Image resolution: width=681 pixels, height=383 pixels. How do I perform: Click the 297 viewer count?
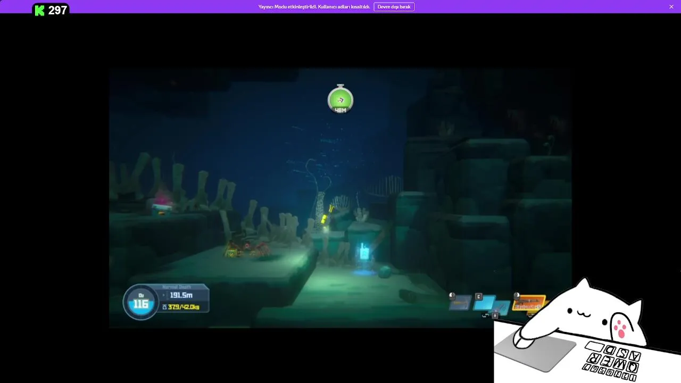57,10
